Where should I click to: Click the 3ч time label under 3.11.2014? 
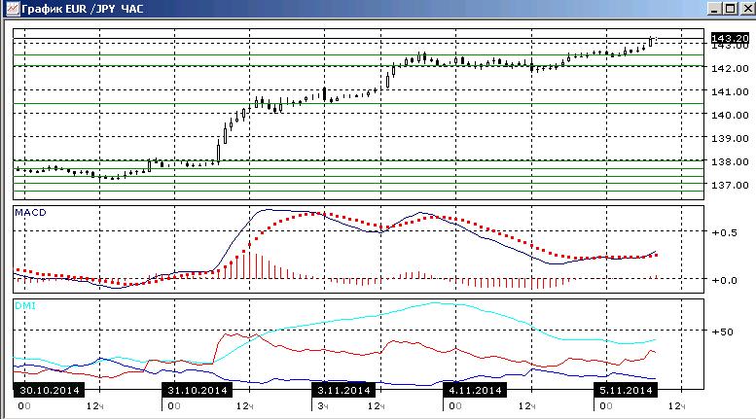coord(323,406)
